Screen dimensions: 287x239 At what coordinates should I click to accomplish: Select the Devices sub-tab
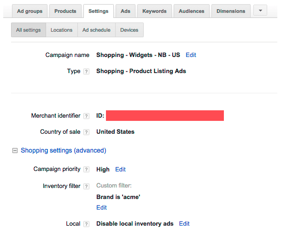point(129,30)
